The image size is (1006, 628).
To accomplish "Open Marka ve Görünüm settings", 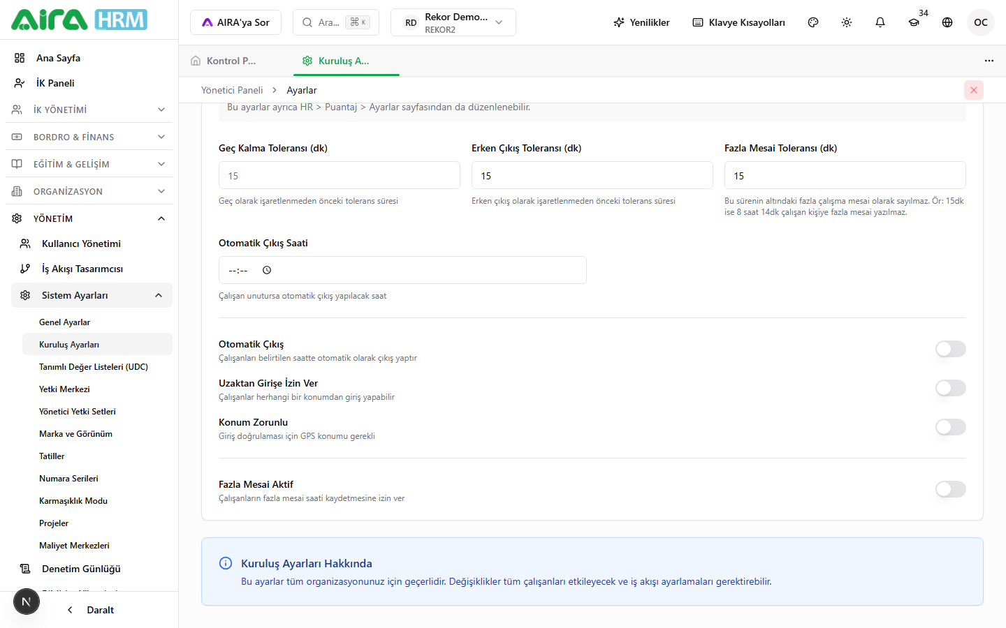I will 97,434.
